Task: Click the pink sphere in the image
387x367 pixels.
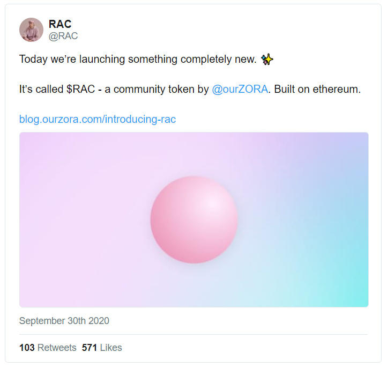Action: pyautogui.click(x=193, y=219)
